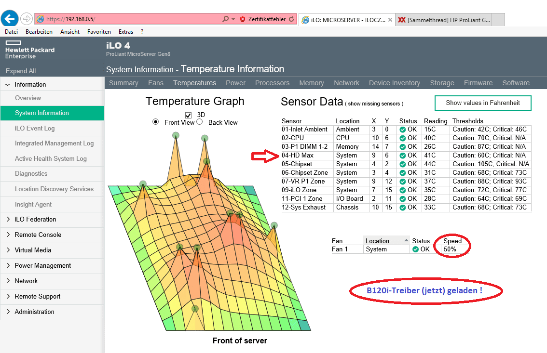Switch to the Sammelthread HP ProLiant browser tab
547x353 pixels.
445,20
